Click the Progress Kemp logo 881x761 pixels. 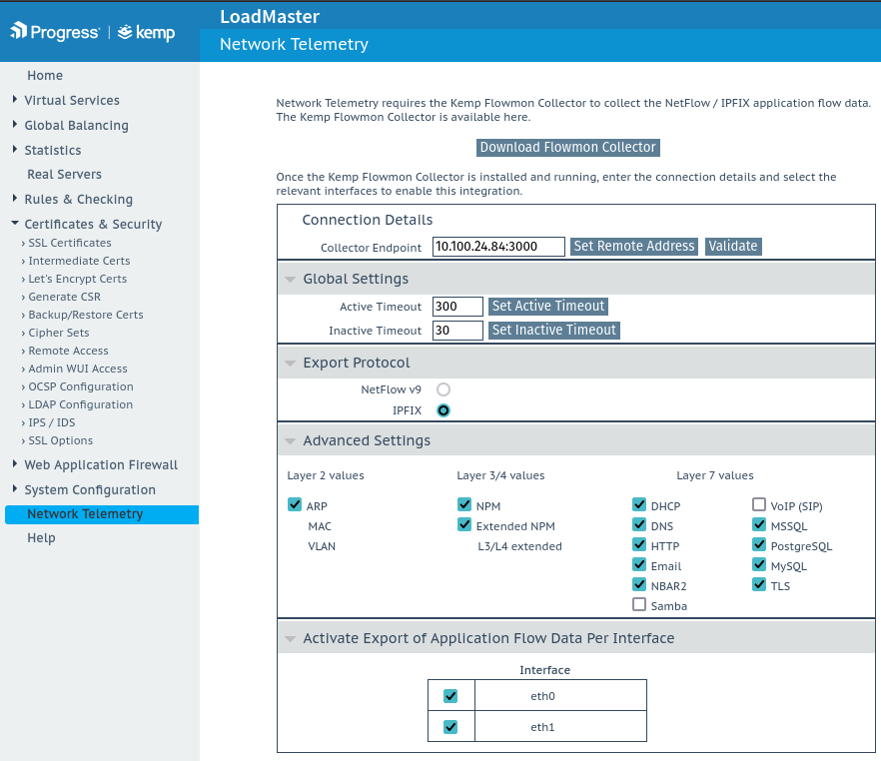tap(93, 32)
